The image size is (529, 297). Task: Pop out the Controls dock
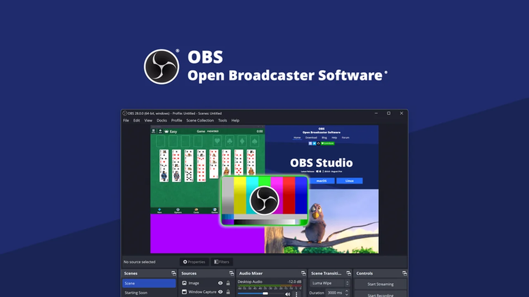(x=405, y=273)
